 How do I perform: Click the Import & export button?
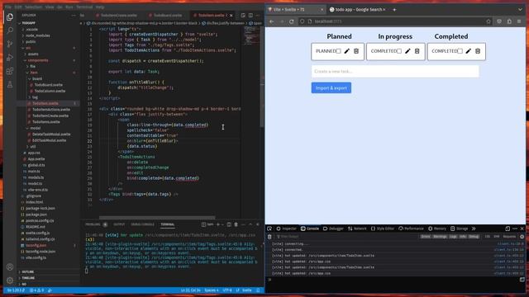point(331,88)
